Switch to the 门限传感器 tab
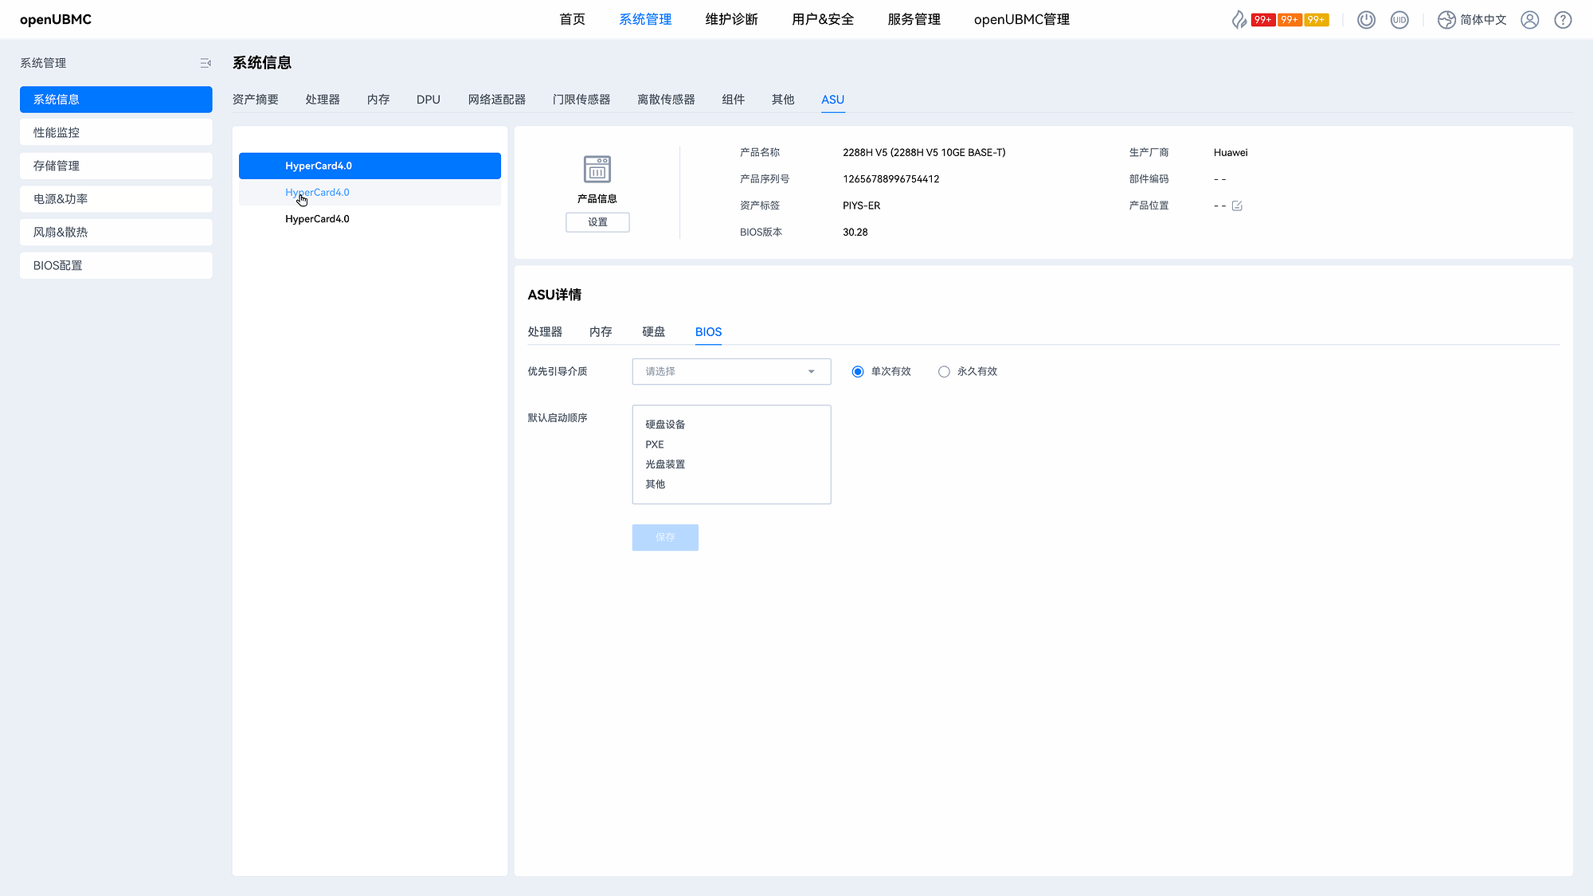The width and height of the screenshot is (1593, 896). tap(581, 100)
